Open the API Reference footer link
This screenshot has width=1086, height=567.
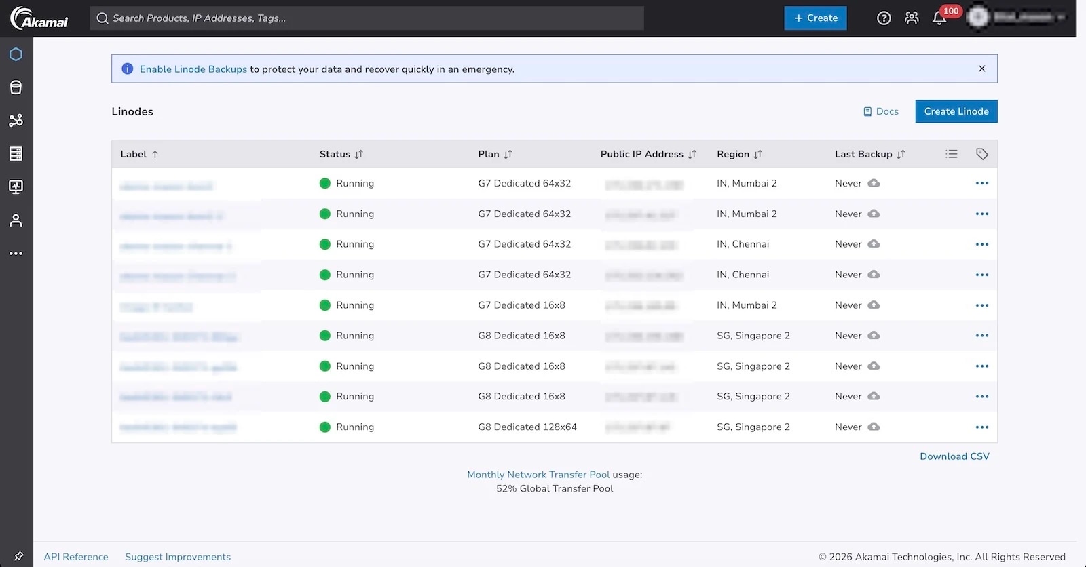pyautogui.click(x=76, y=557)
